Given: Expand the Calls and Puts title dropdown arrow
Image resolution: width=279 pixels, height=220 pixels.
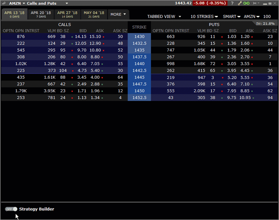Looking at the screenshot, I should click(x=67, y=3).
